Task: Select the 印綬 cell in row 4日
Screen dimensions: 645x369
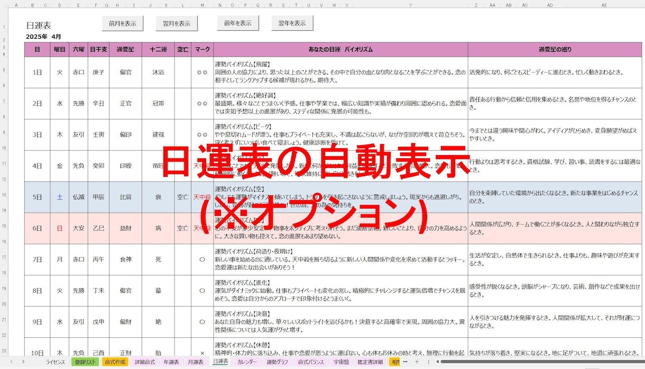Action: [x=125, y=166]
